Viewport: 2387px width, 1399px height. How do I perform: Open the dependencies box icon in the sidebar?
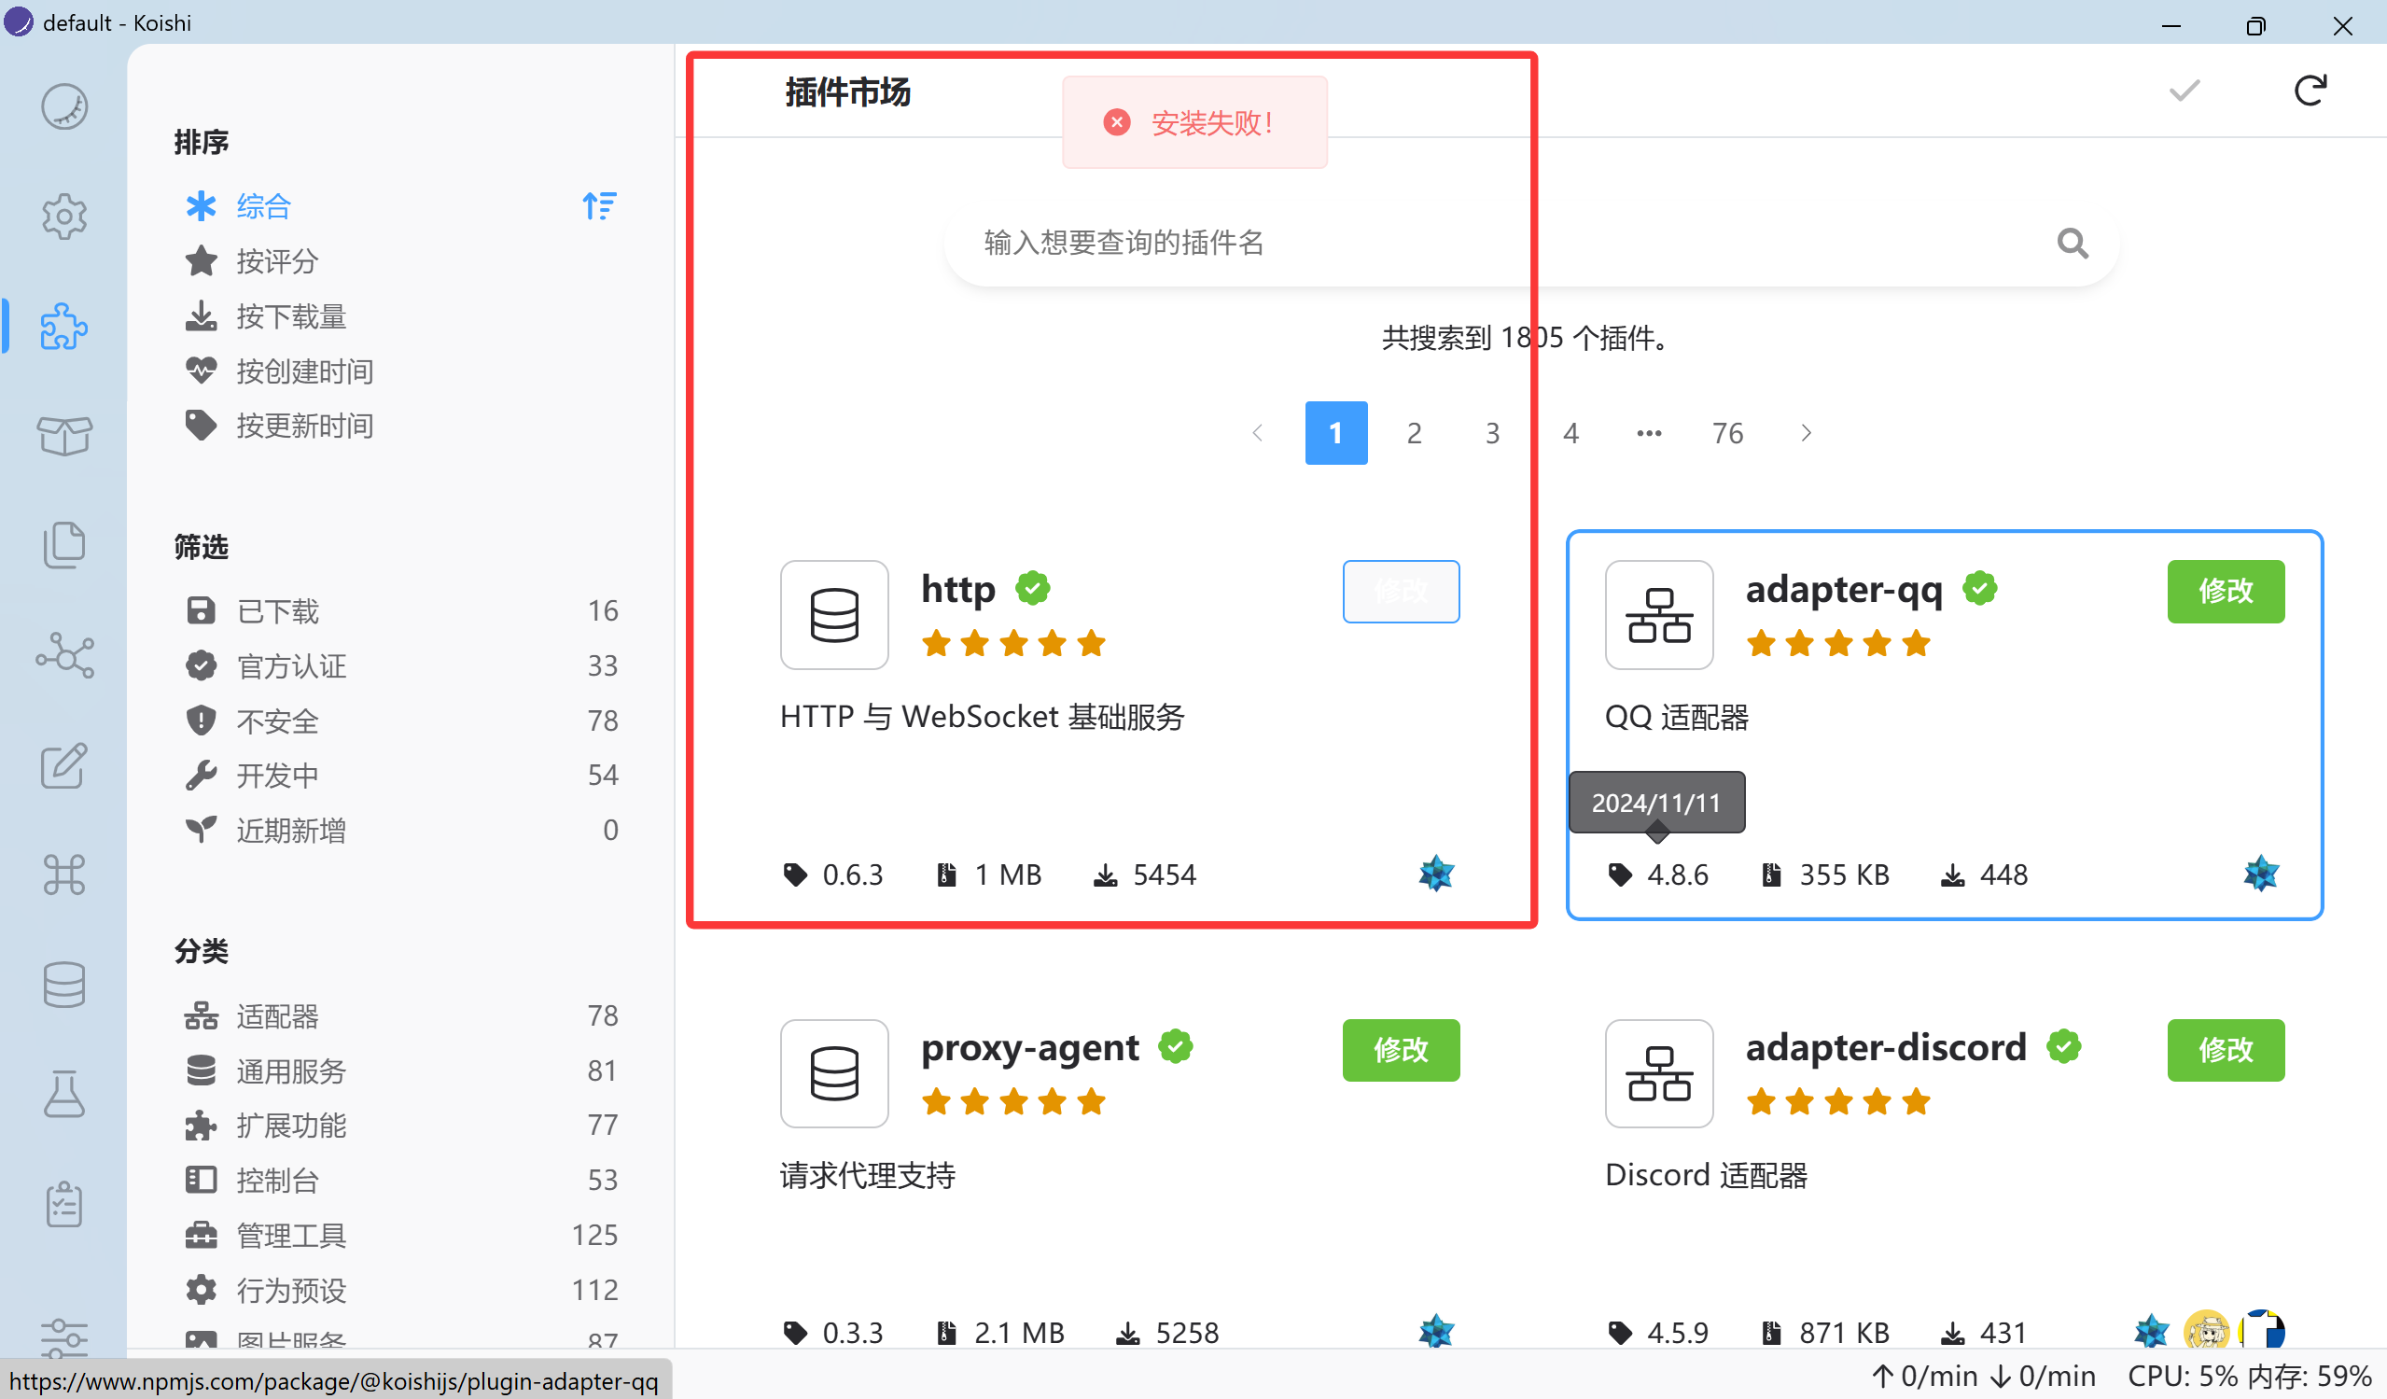64,436
